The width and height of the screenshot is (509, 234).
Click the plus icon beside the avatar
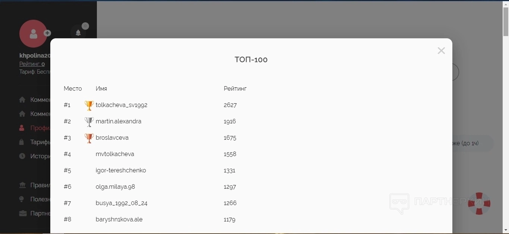pyautogui.click(x=47, y=33)
